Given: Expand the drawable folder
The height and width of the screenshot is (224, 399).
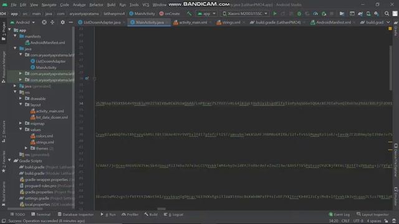Looking at the screenshot, I should pos(21,98).
